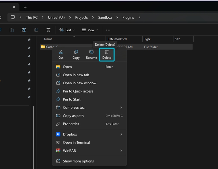Click the Delete icon in context menu
This screenshot has height=169, width=218.
coord(107,52)
